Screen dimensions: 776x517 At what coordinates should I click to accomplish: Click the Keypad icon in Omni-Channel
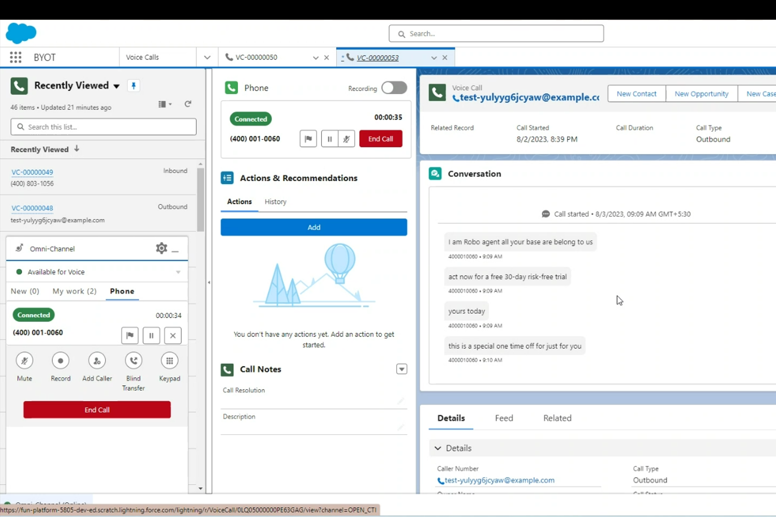point(170,361)
